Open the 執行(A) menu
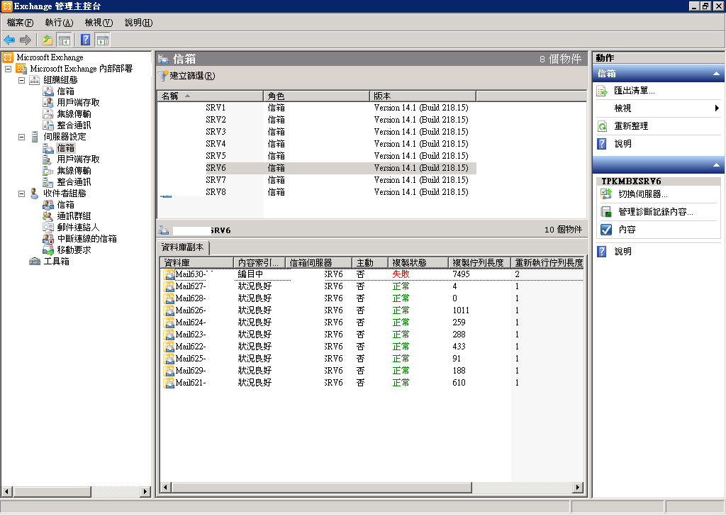Viewport: 726px width, 516px height. (x=60, y=22)
